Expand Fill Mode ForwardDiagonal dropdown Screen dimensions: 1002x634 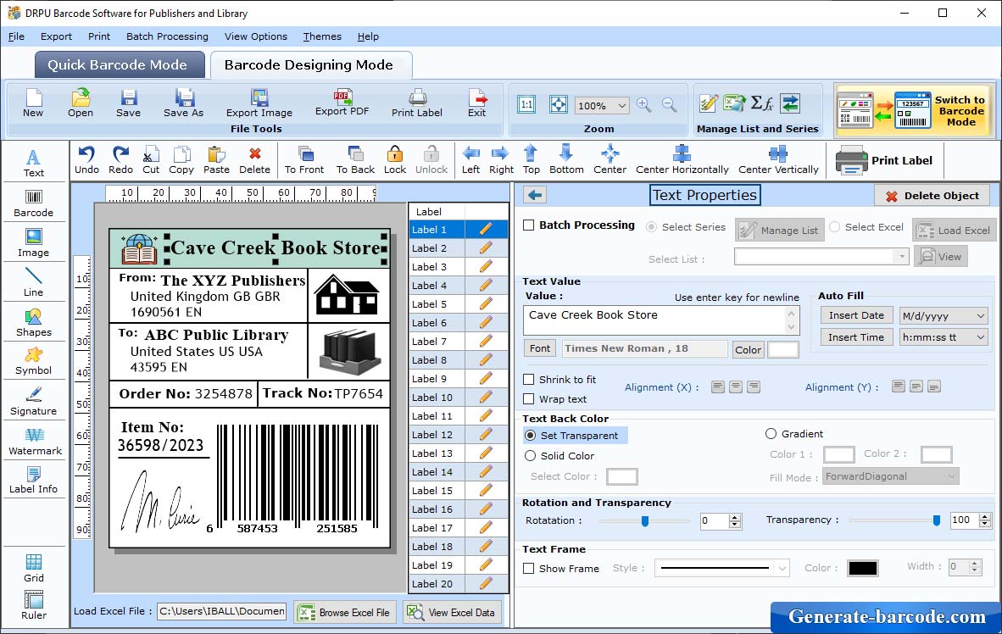coord(951,476)
